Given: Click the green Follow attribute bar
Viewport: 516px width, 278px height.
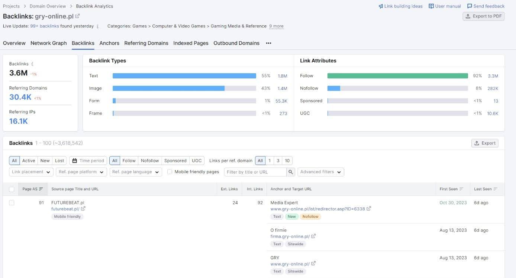Looking at the screenshot, I should point(397,76).
